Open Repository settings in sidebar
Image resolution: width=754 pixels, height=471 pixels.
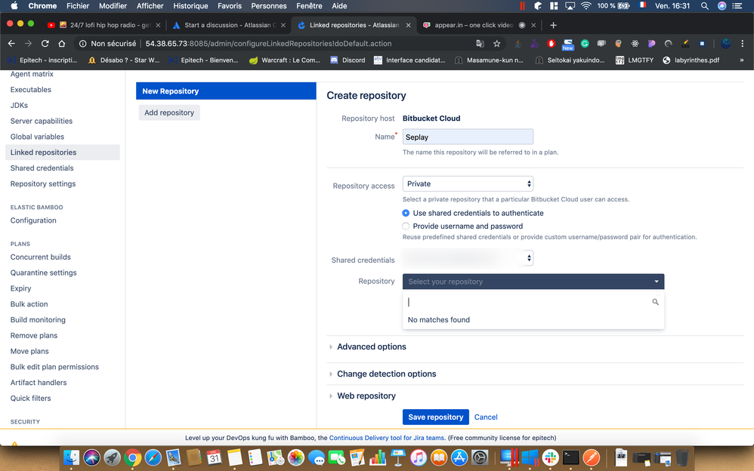point(43,184)
